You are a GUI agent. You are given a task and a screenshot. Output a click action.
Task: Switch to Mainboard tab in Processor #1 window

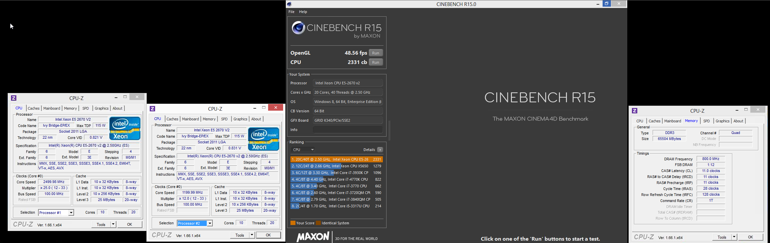pyautogui.click(x=52, y=108)
